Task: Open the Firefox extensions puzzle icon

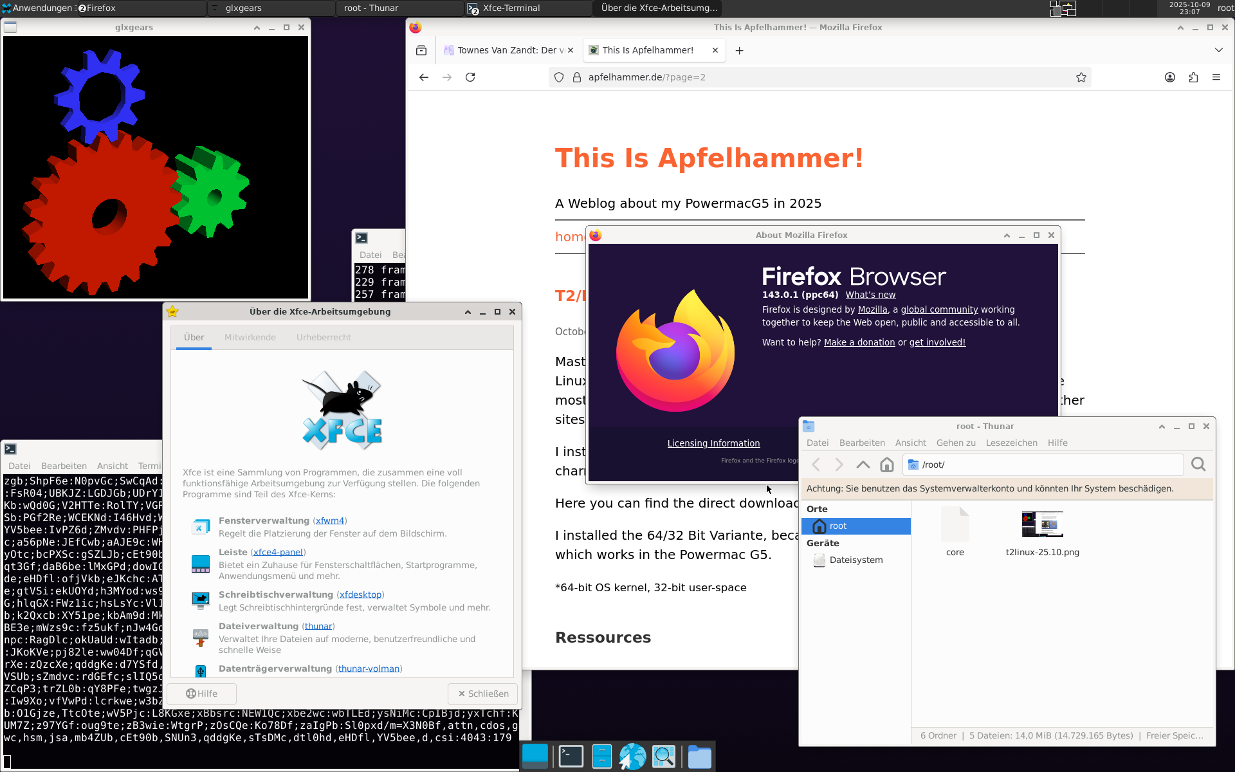Action: click(1193, 77)
